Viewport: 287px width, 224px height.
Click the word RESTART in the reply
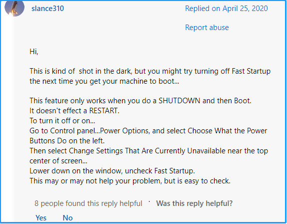pos(103,111)
